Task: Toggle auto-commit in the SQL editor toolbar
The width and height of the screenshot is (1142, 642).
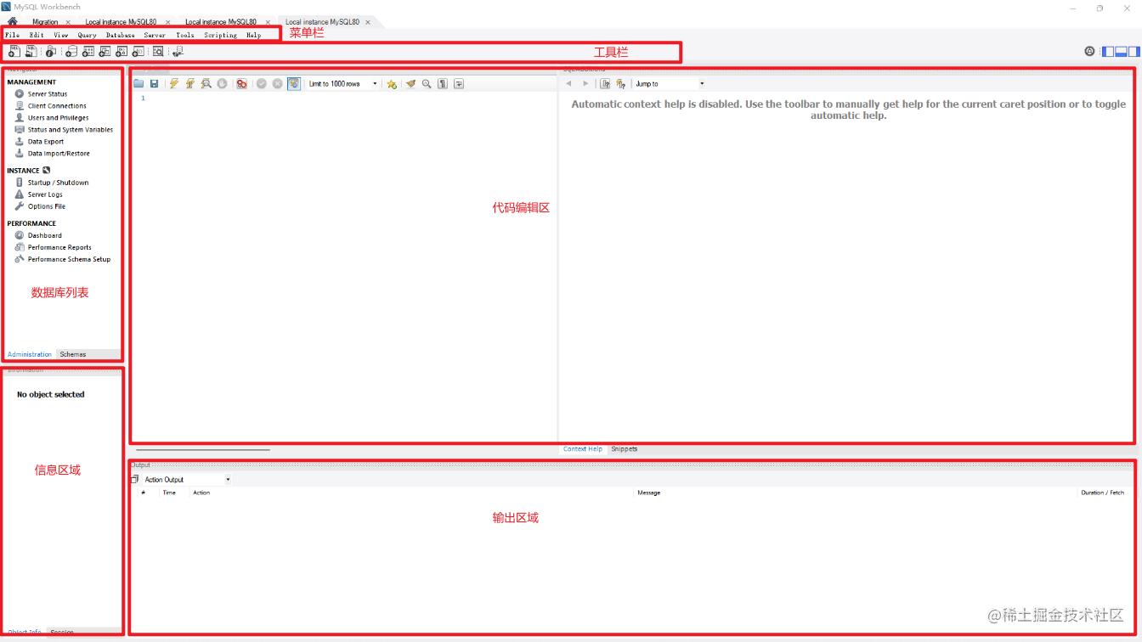Action: click(293, 83)
